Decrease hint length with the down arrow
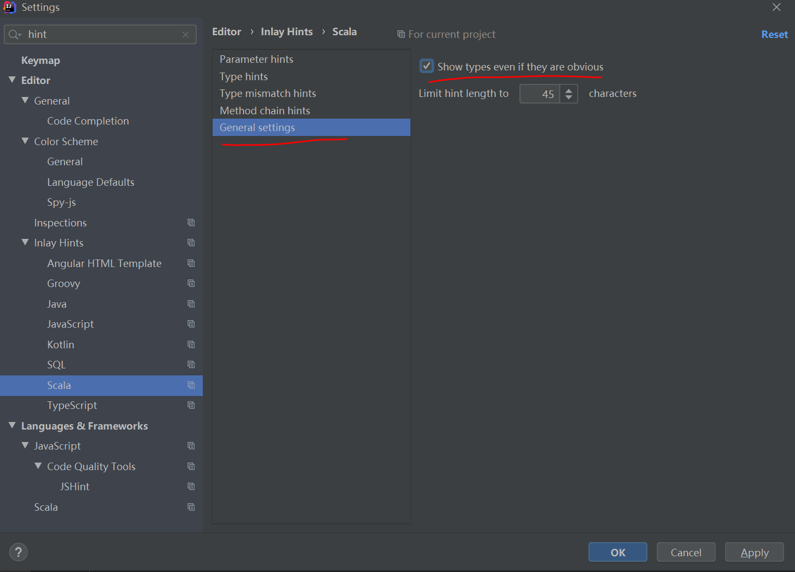This screenshot has height=572, width=795. (x=569, y=97)
